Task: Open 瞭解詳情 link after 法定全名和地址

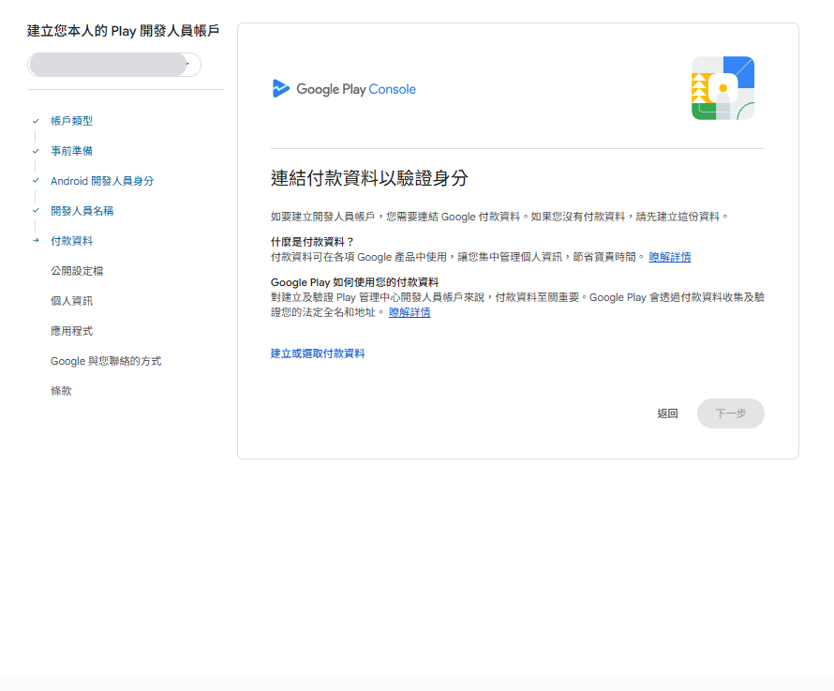Action: point(410,312)
